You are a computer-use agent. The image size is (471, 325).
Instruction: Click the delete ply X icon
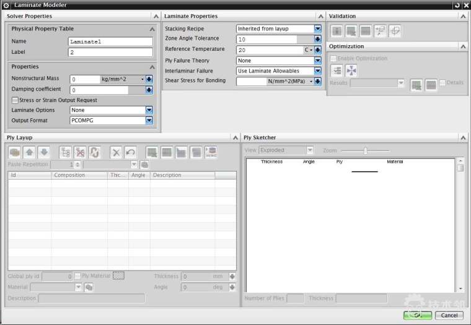[x=115, y=152]
